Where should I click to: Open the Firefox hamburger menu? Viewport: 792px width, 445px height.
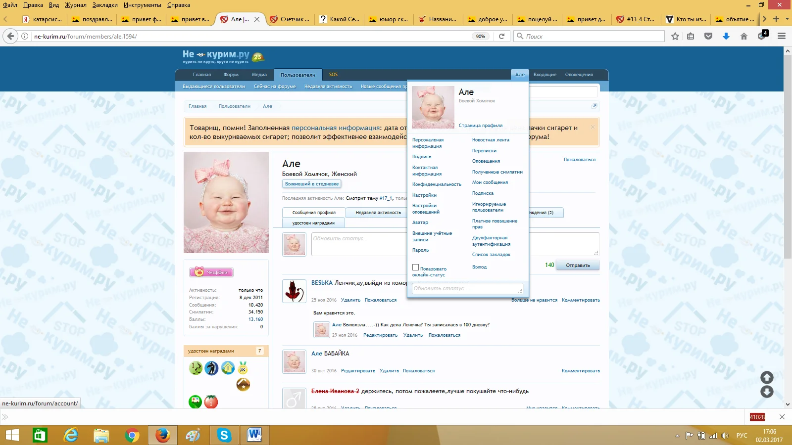click(782, 36)
